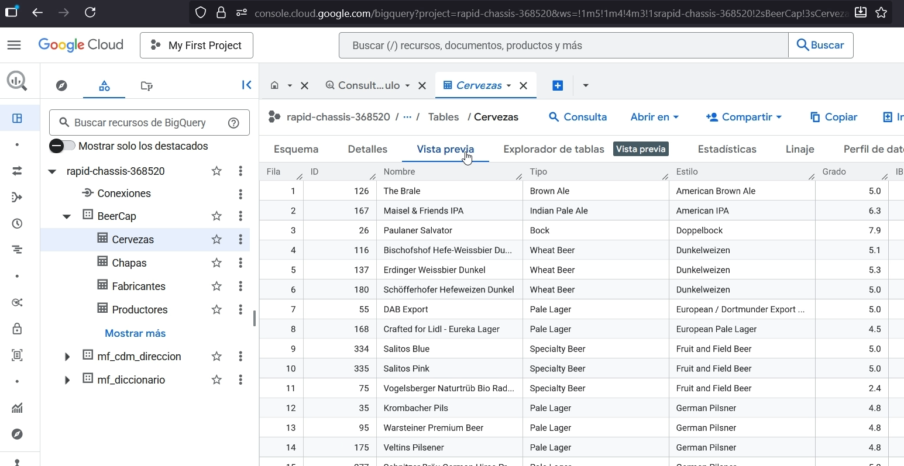Click the Consulta button
This screenshot has width=904, height=466.
pos(578,117)
